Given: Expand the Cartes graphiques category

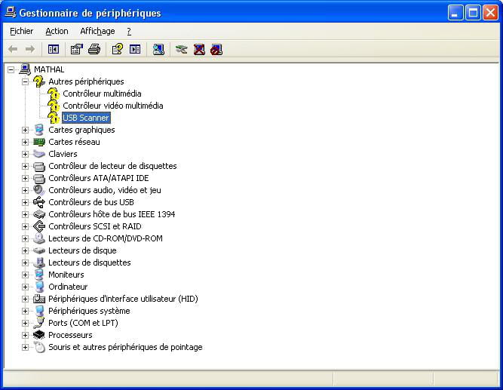Looking at the screenshot, I should (x=25, y=130).
